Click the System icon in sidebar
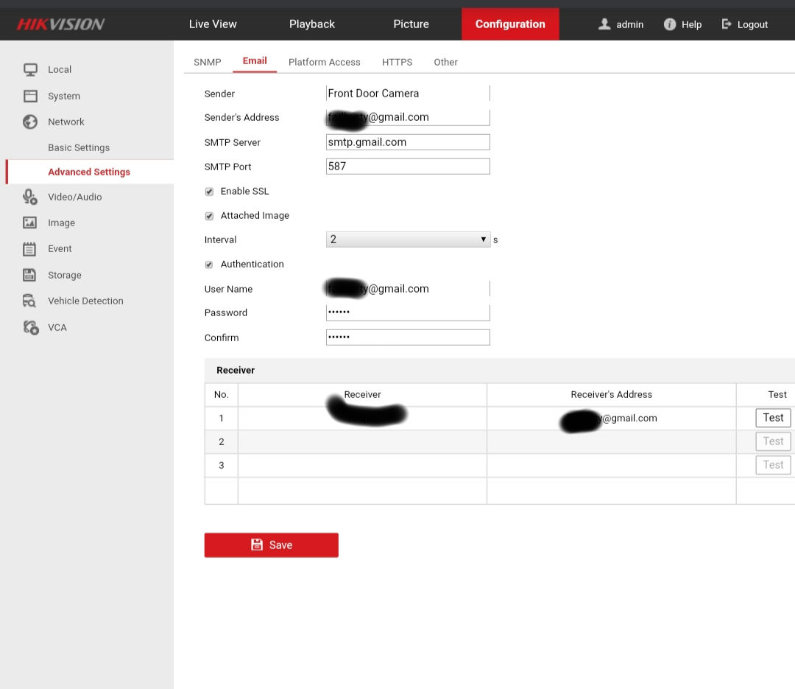Image resolution: width=795 pixels, height=689 pixels. click(x=30, y=96)
